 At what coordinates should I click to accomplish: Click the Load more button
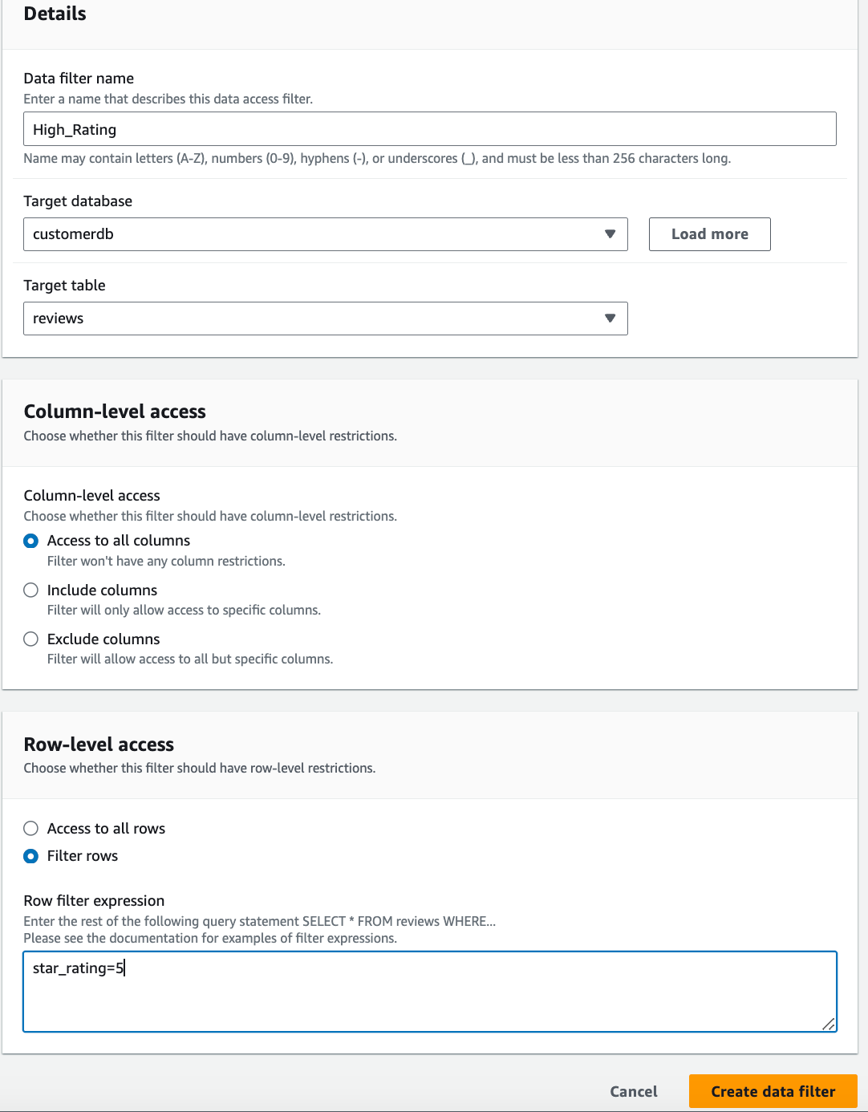click(x=709, y=234)
